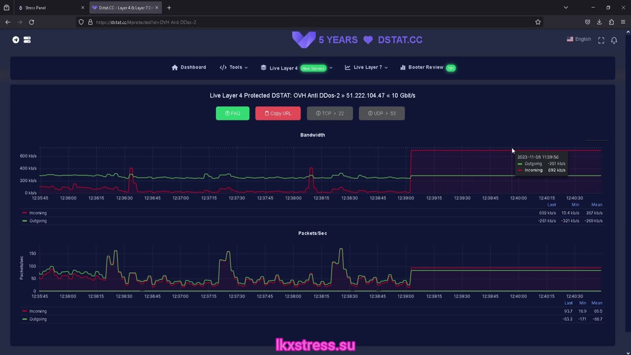Click the URL address bar

(x=311, y=22)
